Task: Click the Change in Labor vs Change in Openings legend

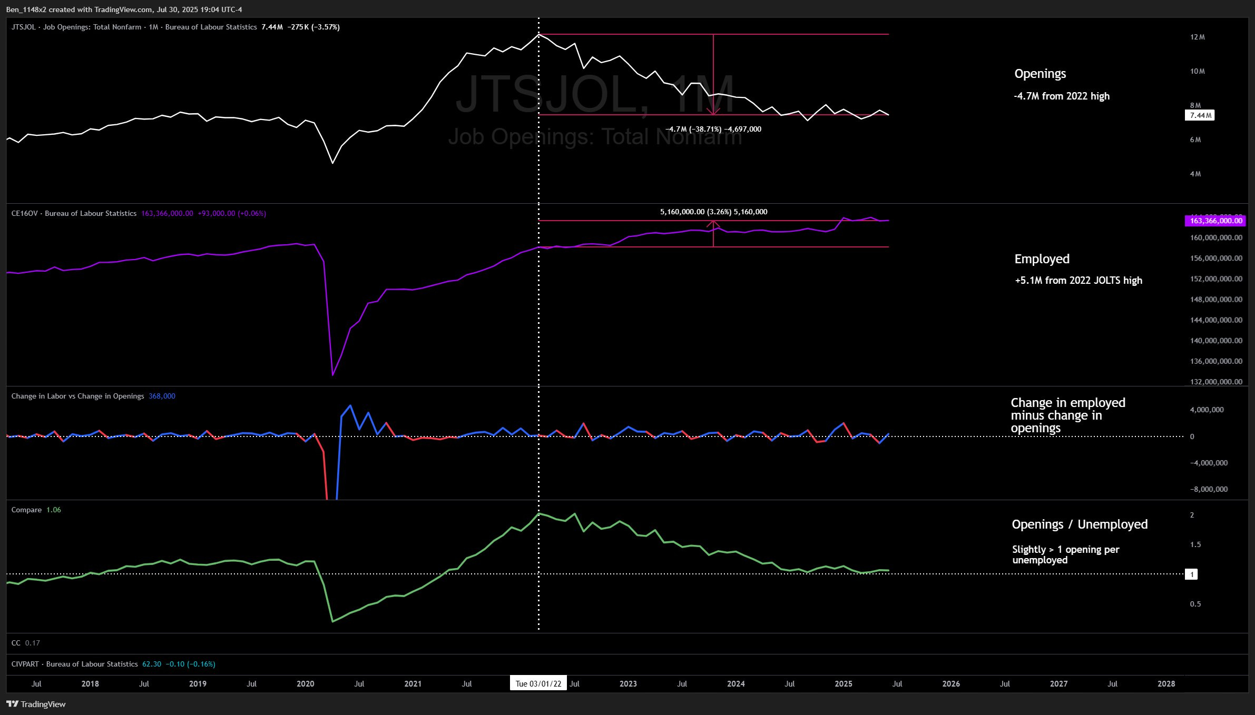Action: click(77, 396)
